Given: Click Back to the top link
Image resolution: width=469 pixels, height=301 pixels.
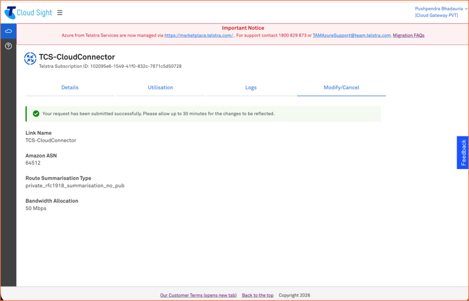Looking at the screenshot, I should click(x=258, y=295).
